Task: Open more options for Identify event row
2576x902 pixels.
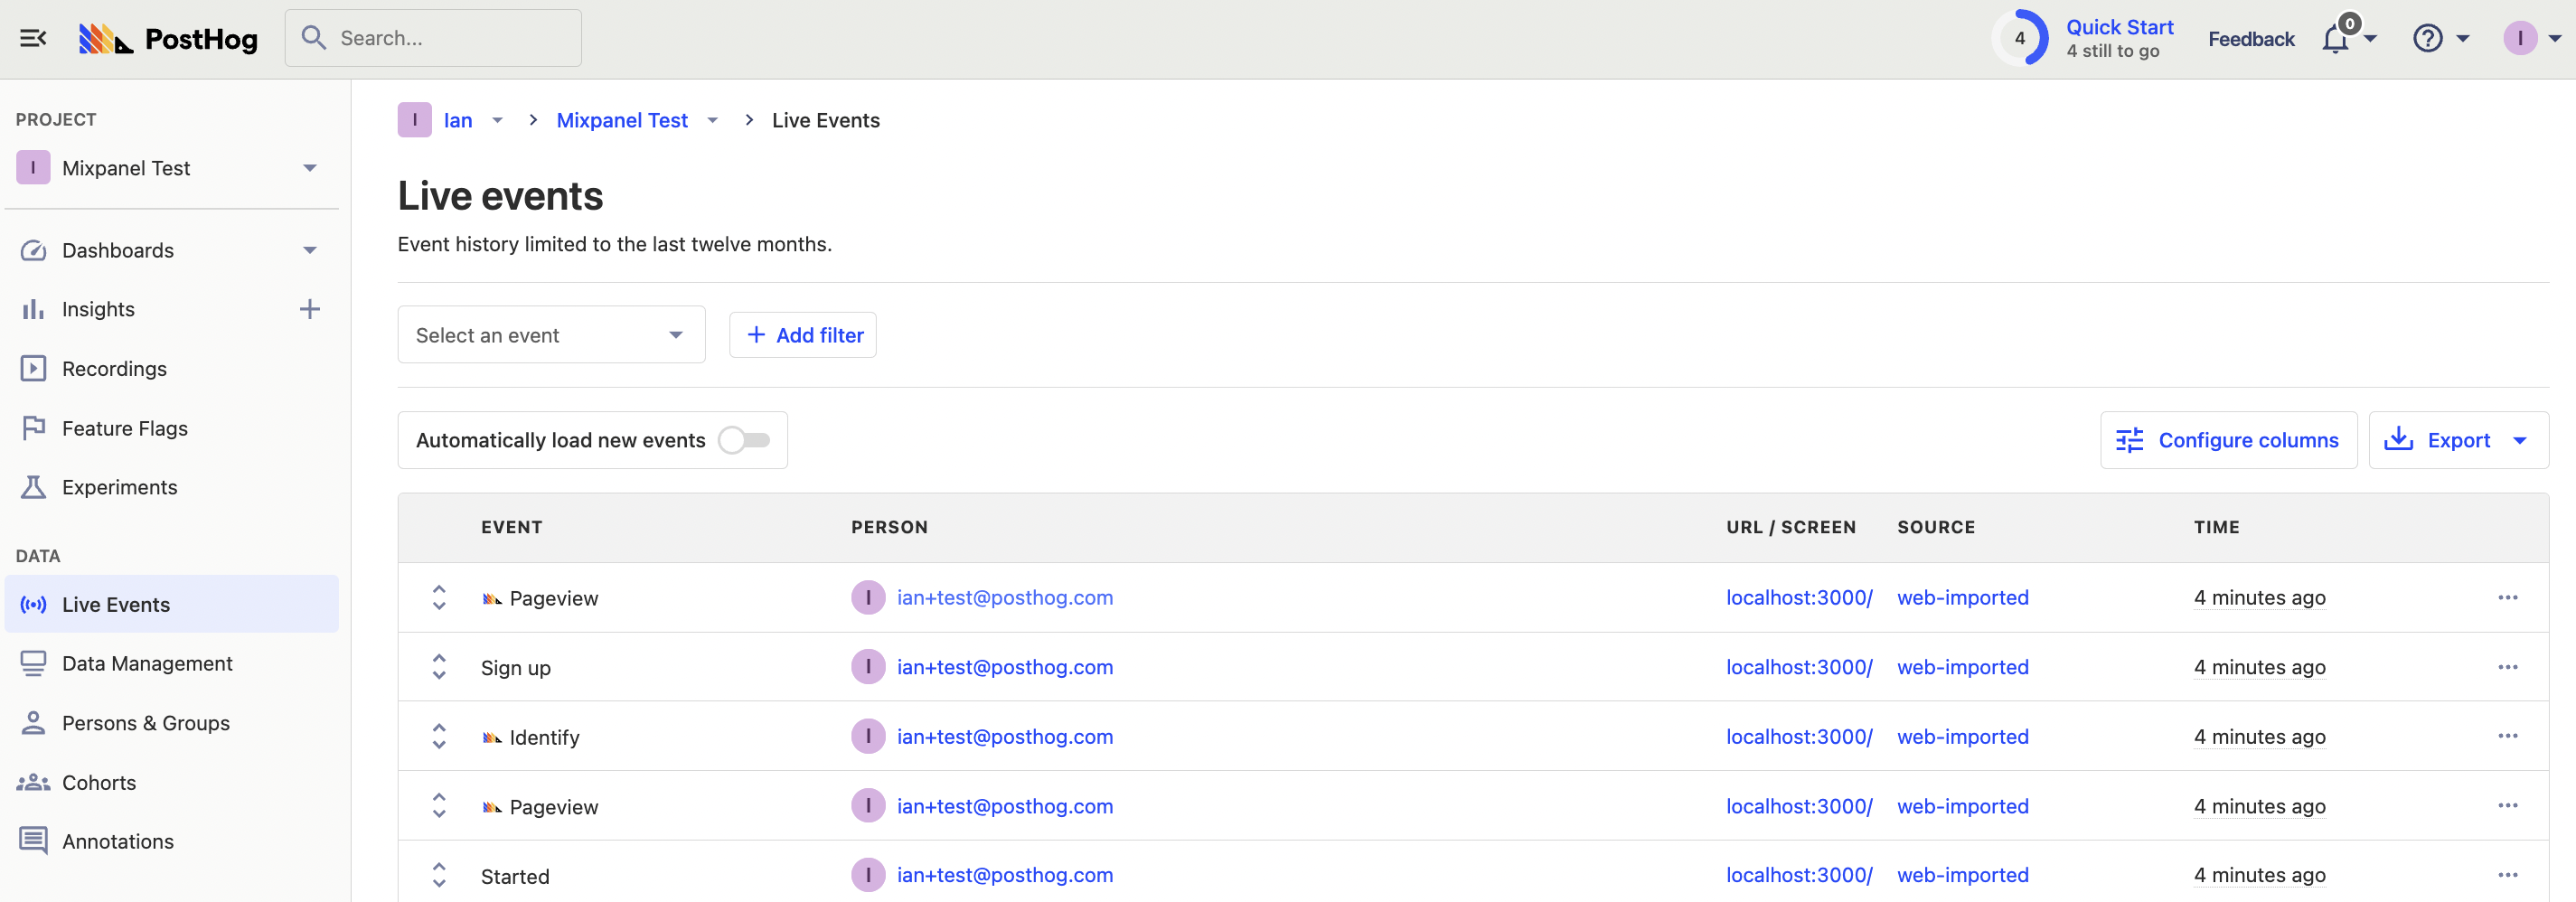Action: [x=2507, y=736]
